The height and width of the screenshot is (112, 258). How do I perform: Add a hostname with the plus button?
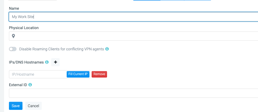click(56, 62)
